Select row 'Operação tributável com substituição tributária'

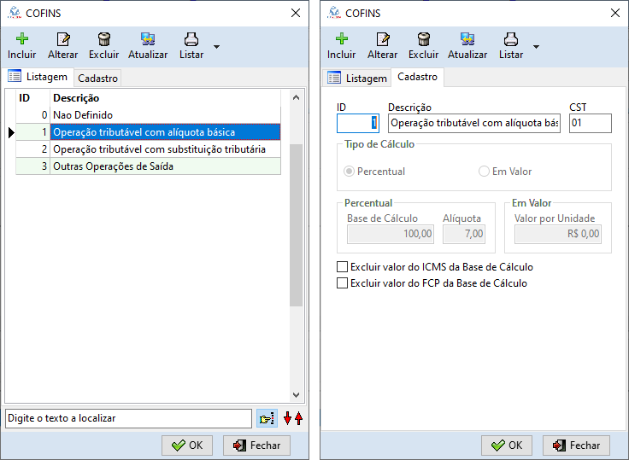click(149, 149)
